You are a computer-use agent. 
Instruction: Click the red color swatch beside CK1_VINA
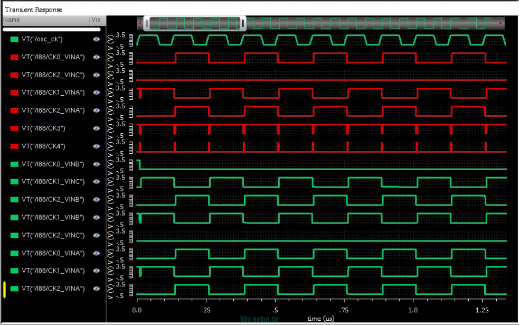pyautogui.click(x=14, y=93)
